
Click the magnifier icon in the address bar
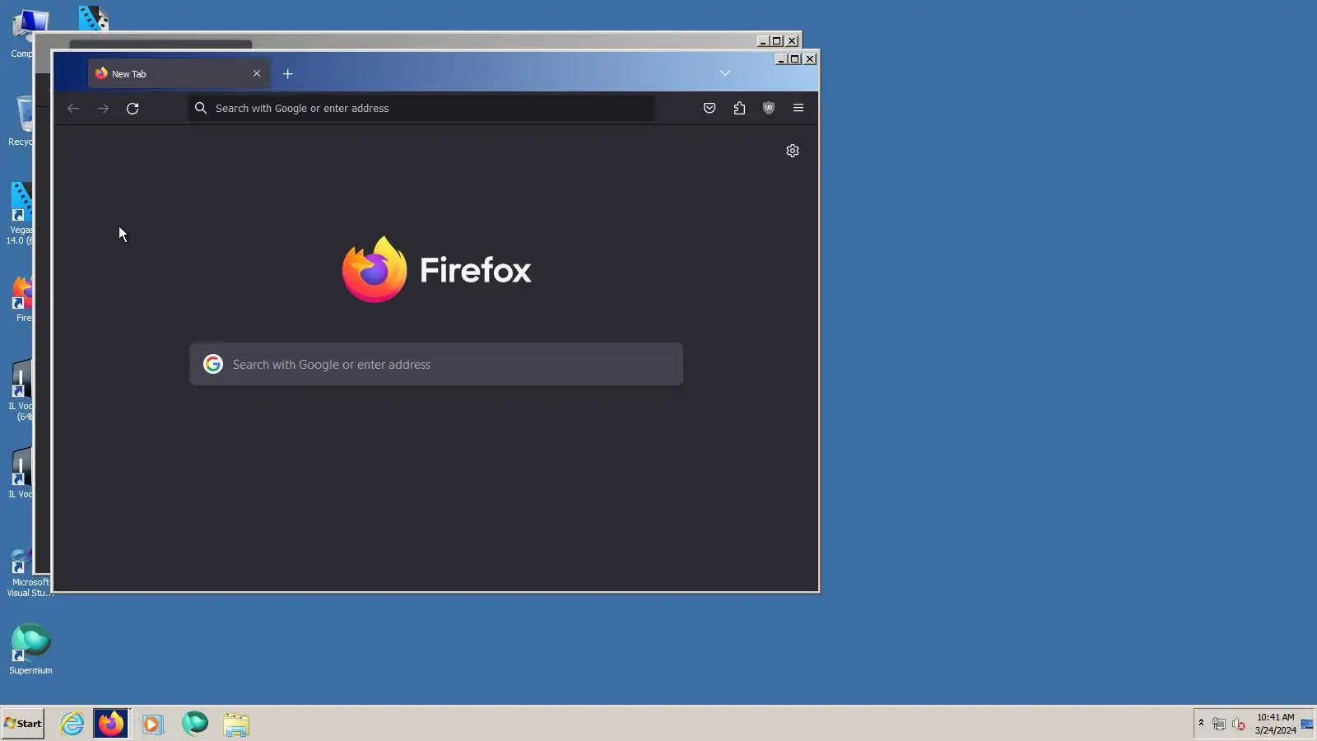pos(201,108)
